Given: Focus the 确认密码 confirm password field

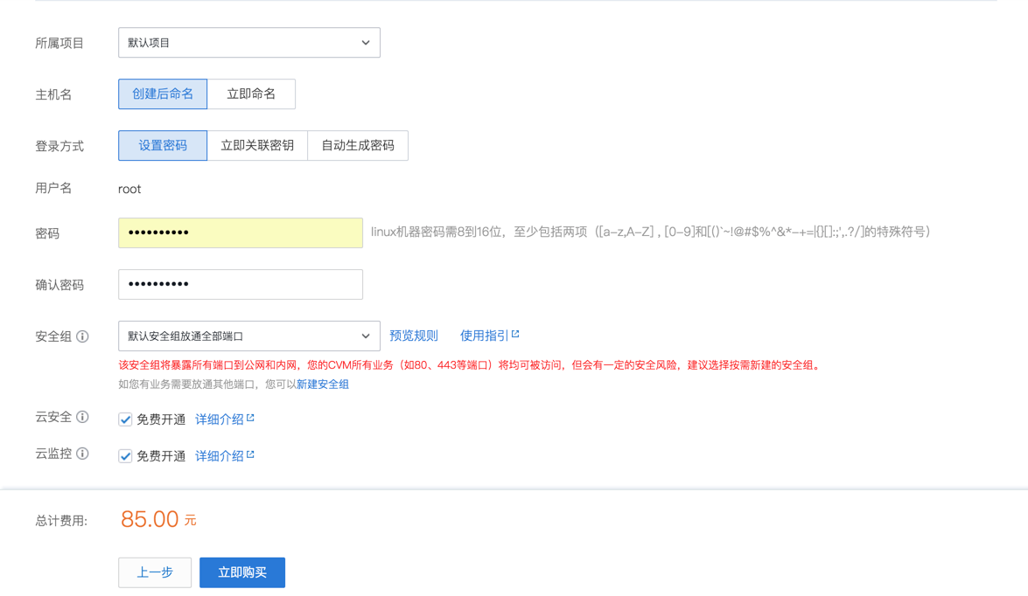Looking at the screenshot, I should click(x=241, y=284).
